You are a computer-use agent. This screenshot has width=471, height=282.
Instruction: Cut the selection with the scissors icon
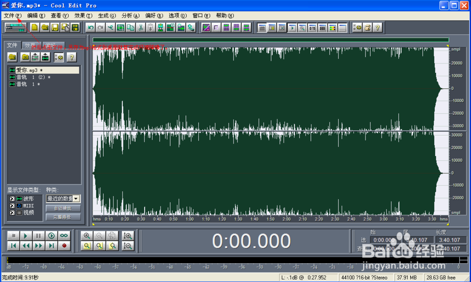[x=140, y=28]
